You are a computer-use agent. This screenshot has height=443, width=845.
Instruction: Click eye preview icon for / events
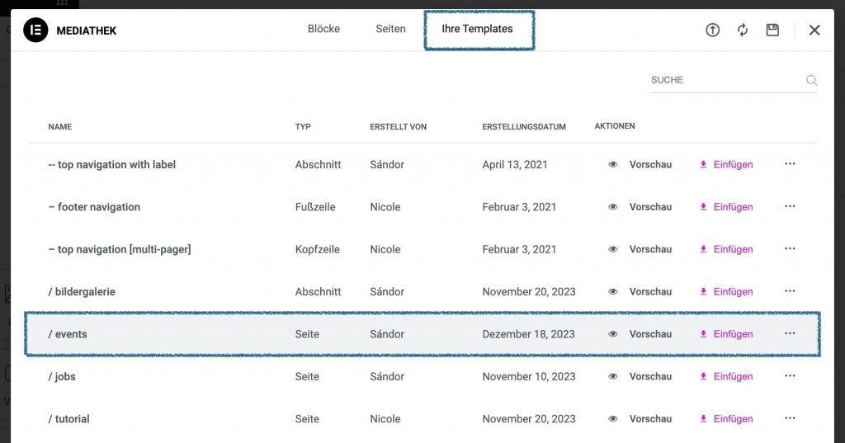[613, 334]
